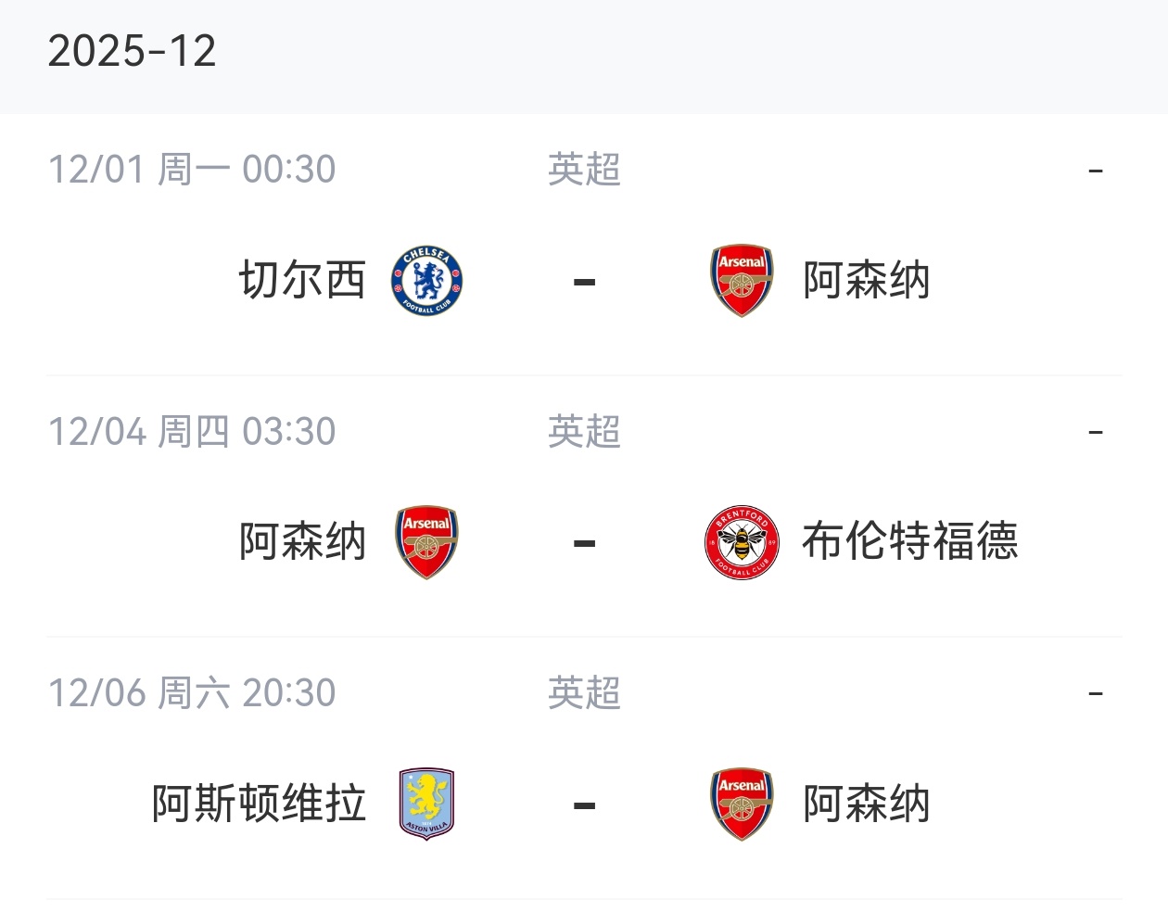
Task: Click the score dash between 切尔西 and 阿森纳
Action: [584, 282]
